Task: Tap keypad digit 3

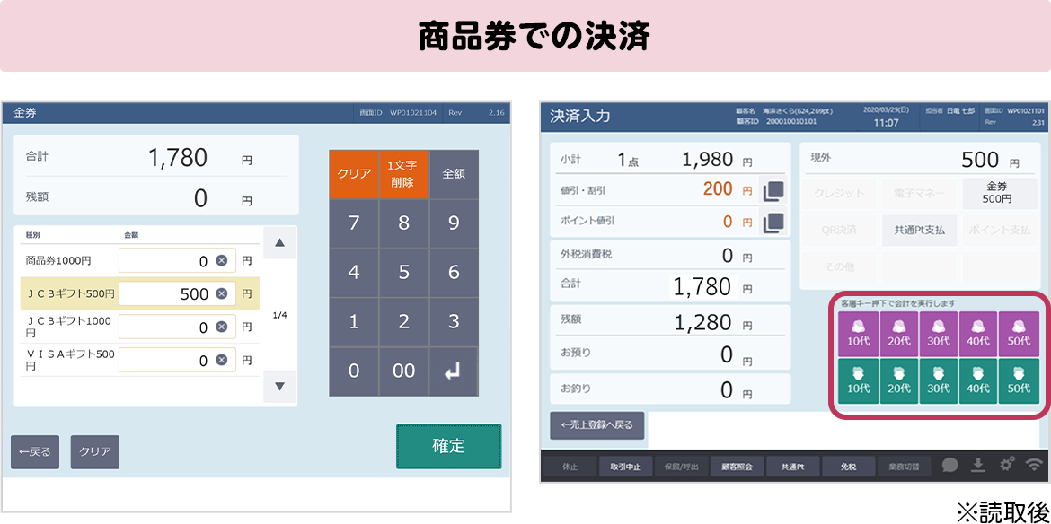Action: click(x=454, y=322)
